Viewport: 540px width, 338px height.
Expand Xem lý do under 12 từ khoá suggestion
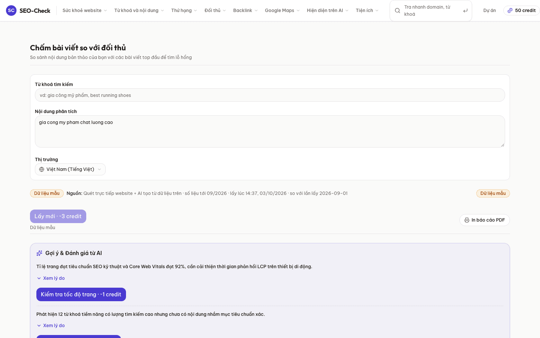(x=51, y=326)
